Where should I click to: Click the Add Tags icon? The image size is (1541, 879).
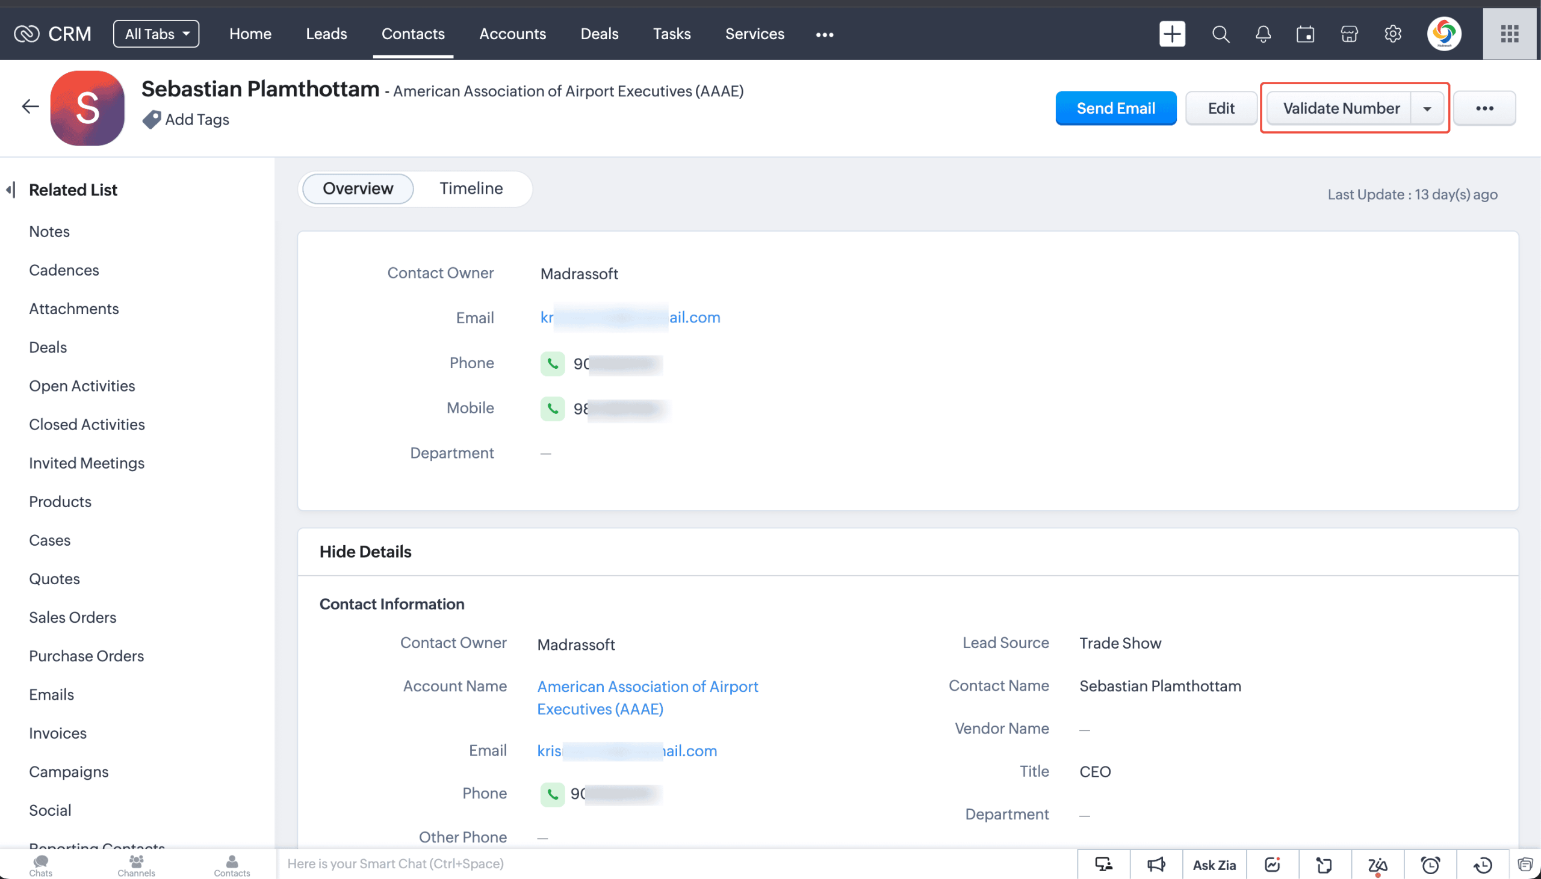pyautogui.click(x=152, y=120)
